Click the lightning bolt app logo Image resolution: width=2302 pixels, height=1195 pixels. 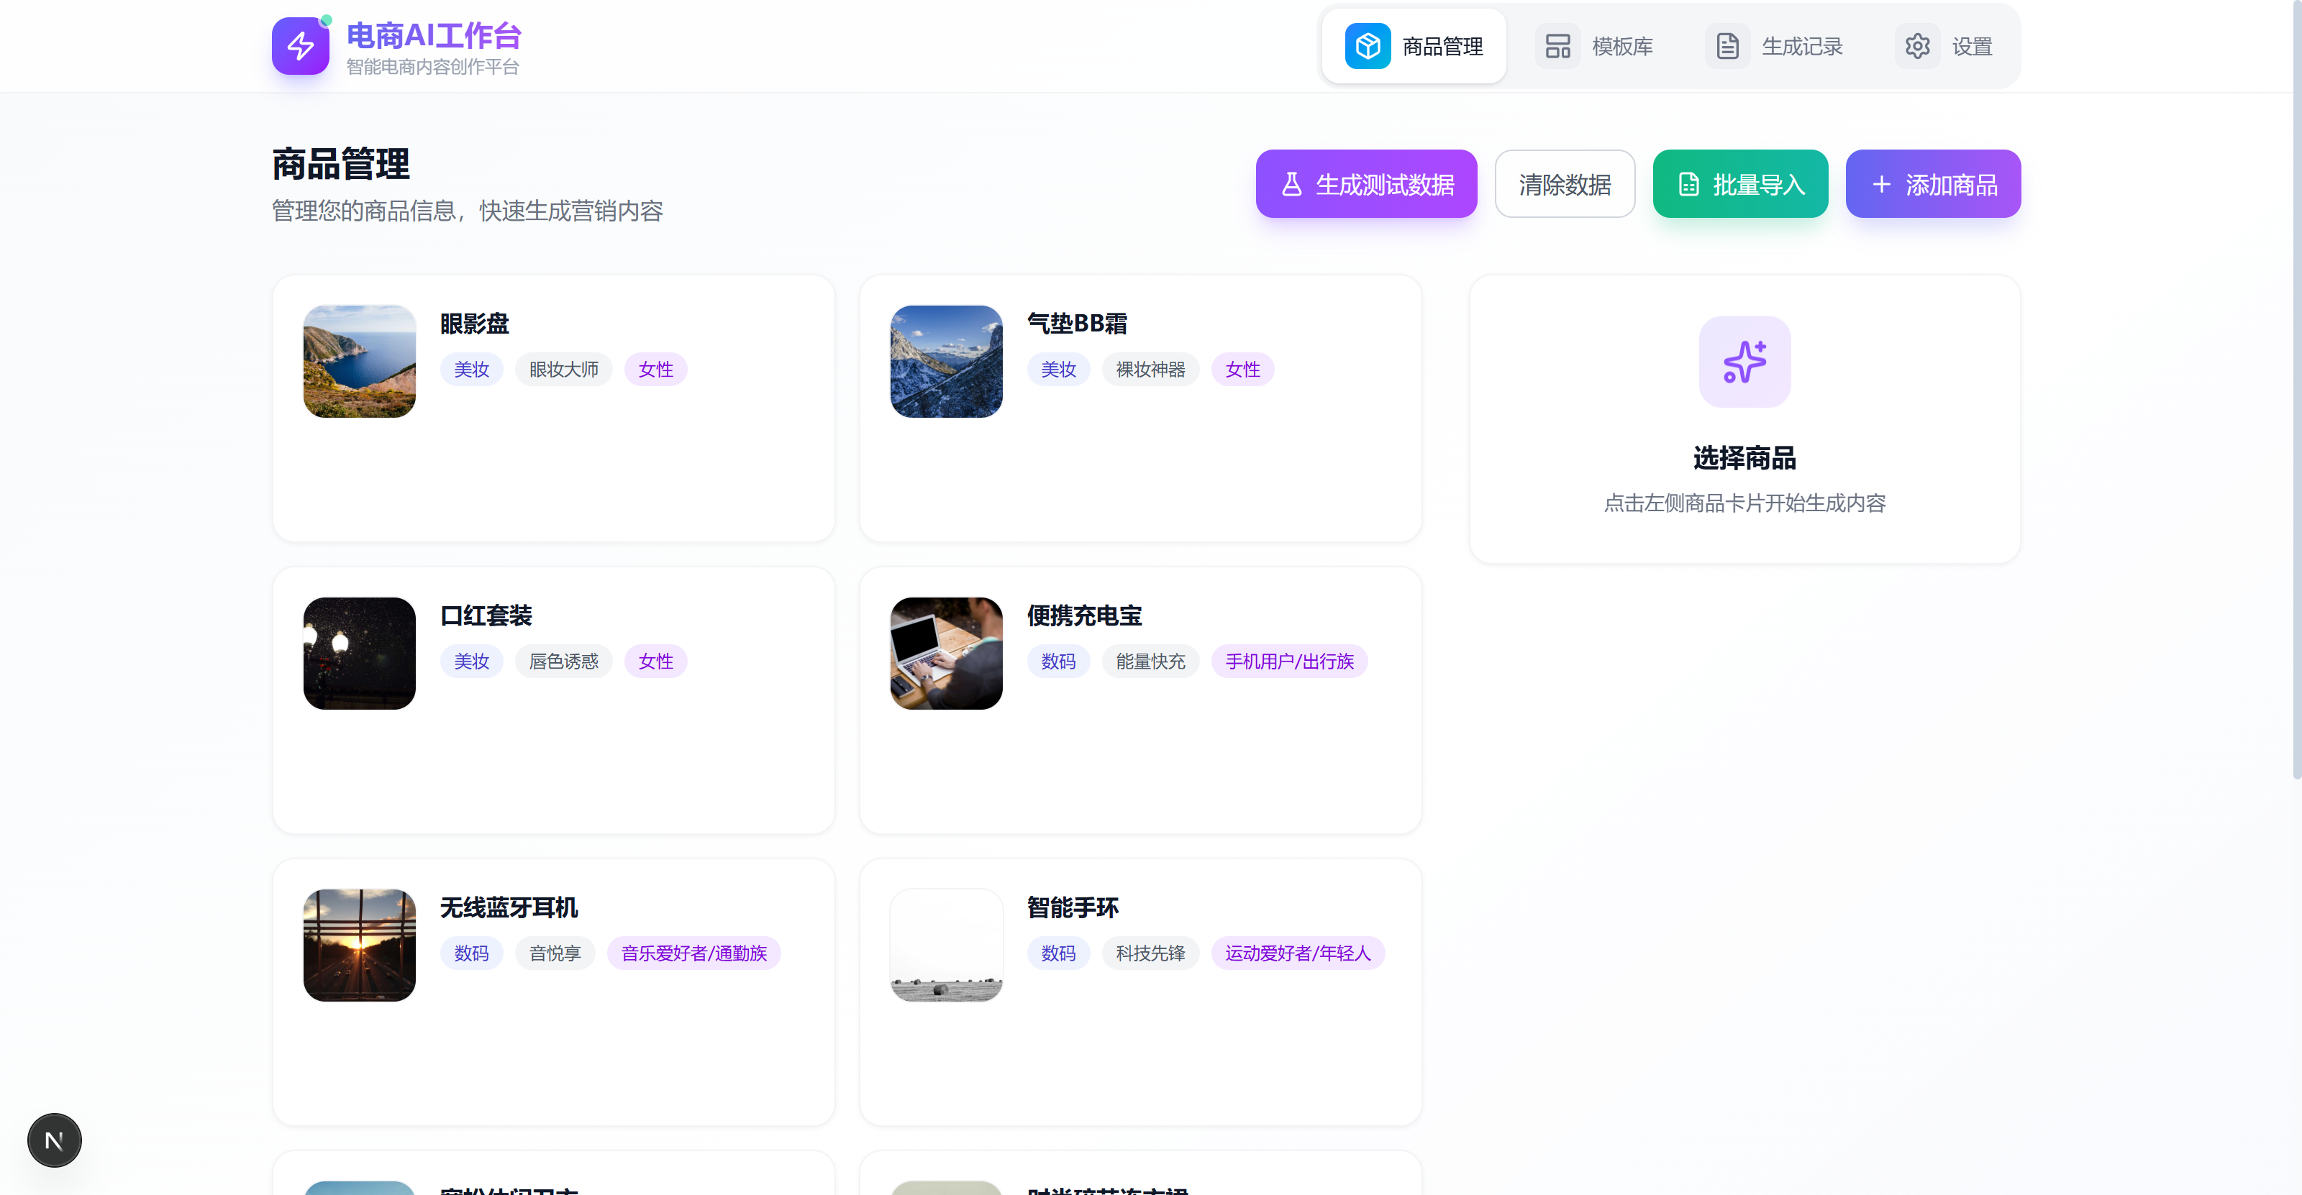(300, 45)
